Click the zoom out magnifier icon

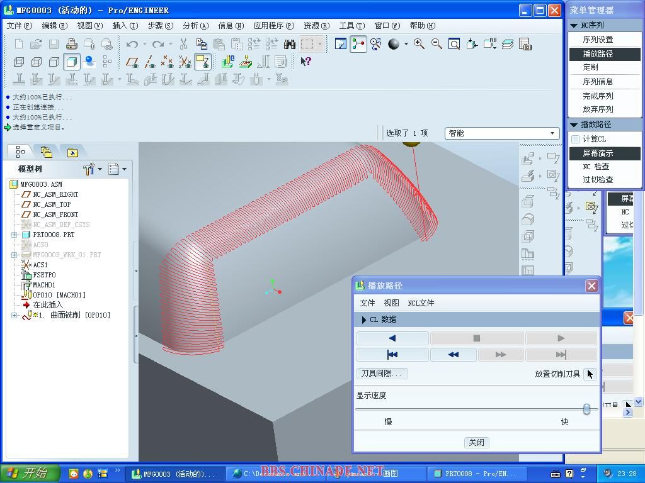[x=437, y=44]
